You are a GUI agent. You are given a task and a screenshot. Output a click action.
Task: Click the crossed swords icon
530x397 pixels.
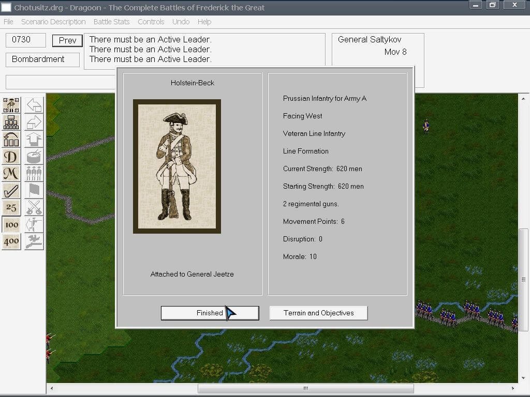(x=34, y=208)
